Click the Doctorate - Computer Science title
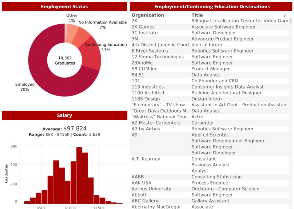Image resolution: width=294 pixels, height=209 pixels. point(225,189)
